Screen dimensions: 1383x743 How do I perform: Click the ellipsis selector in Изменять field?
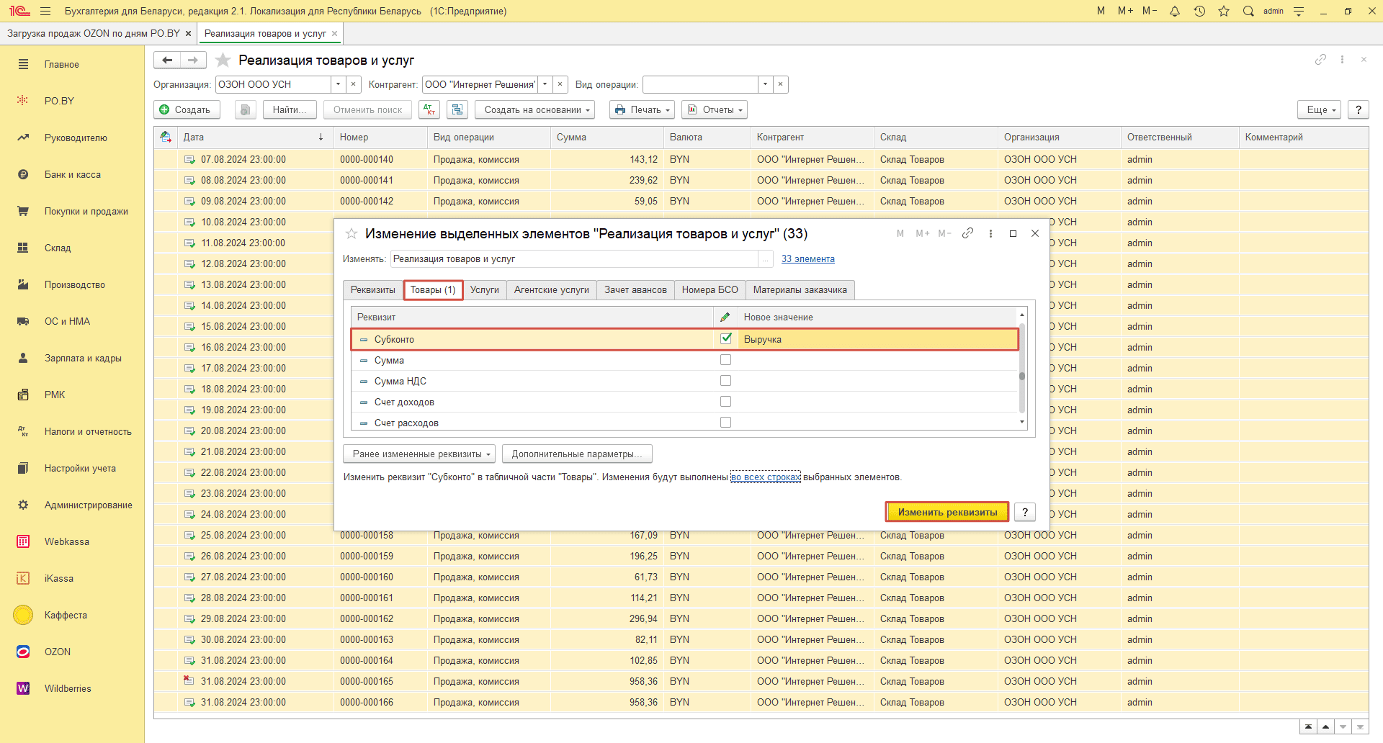coord(765,259)
